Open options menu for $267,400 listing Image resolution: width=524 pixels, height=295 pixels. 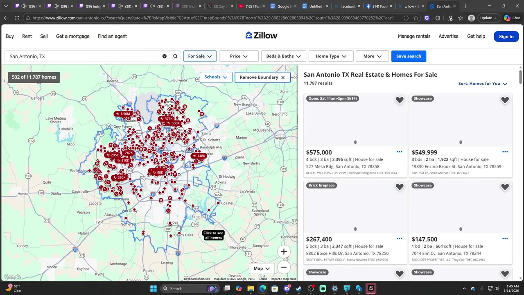pos(400,238)
